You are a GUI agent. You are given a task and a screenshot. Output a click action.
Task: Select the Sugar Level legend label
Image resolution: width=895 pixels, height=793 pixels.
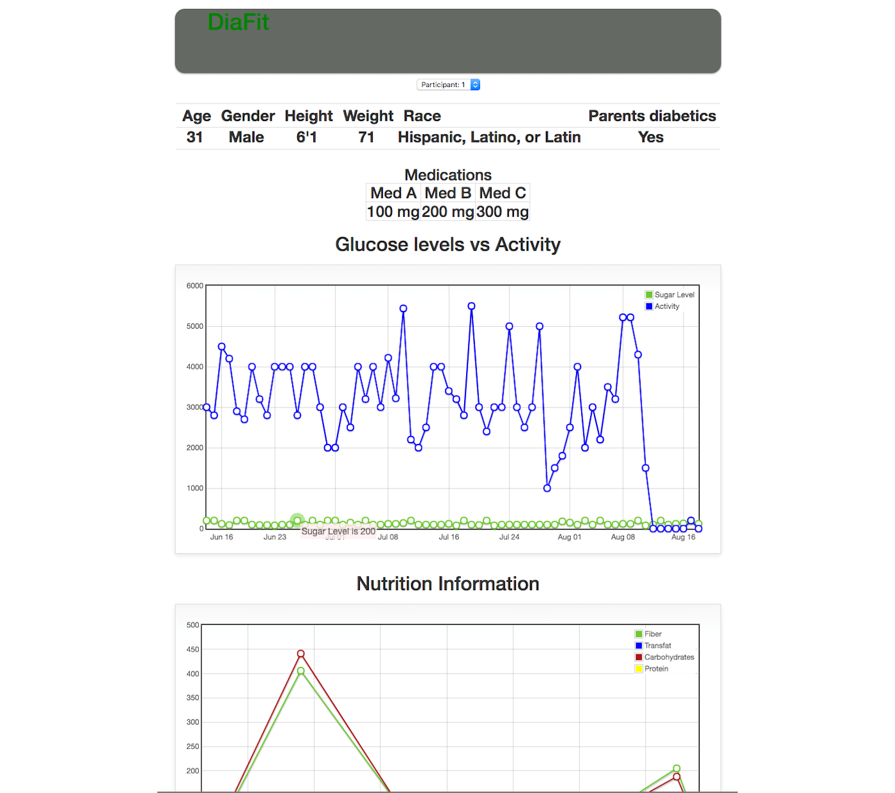pos(674,295)
